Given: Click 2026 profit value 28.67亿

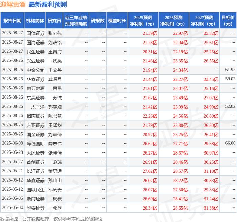Looking at the screenshot, I should pos(180,153).
